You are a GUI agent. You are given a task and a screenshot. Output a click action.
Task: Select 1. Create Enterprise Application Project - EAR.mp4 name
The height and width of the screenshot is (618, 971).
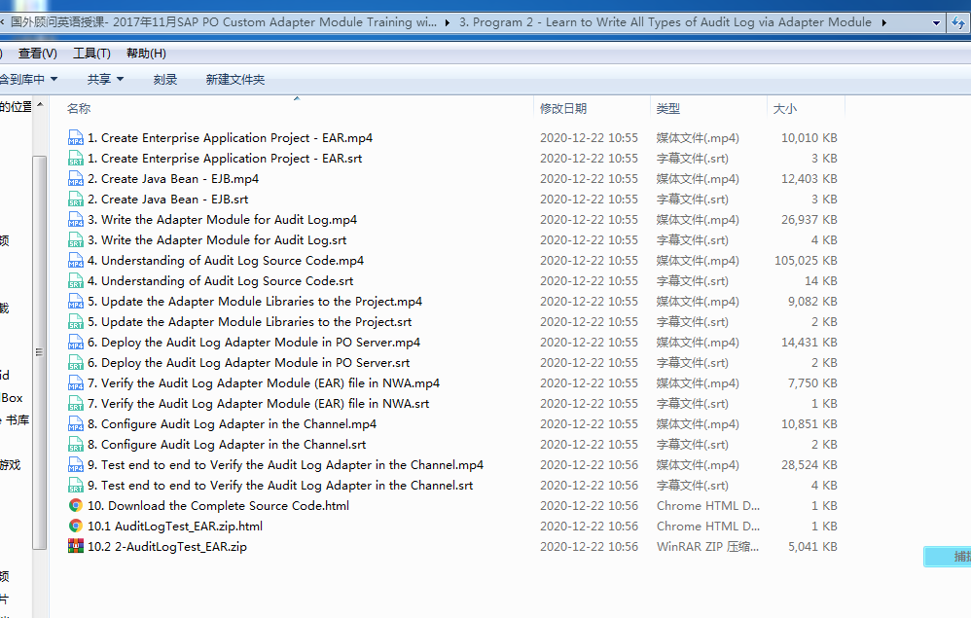point(231,137)
